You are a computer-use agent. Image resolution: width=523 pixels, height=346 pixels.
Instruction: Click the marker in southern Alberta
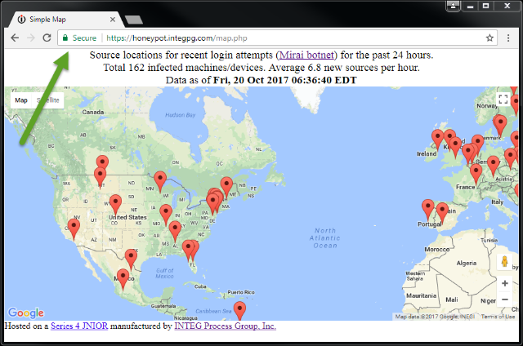[102, 163]
